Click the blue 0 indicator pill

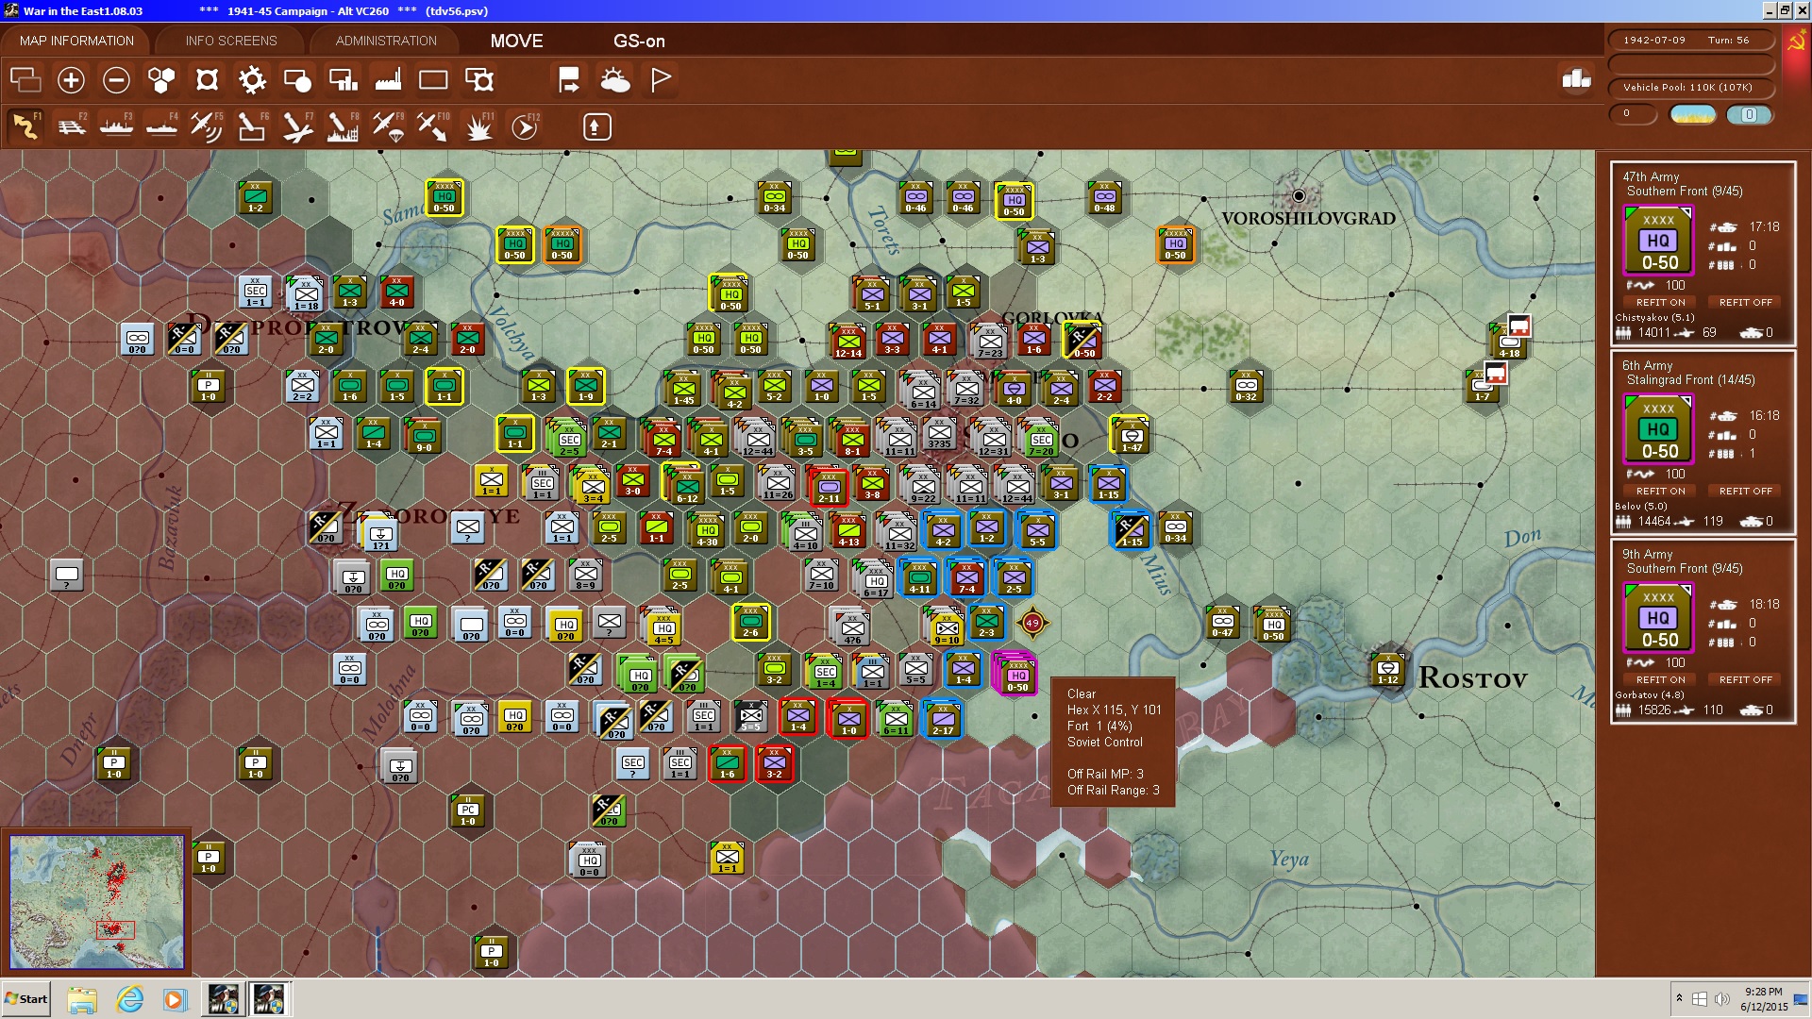1749,114
